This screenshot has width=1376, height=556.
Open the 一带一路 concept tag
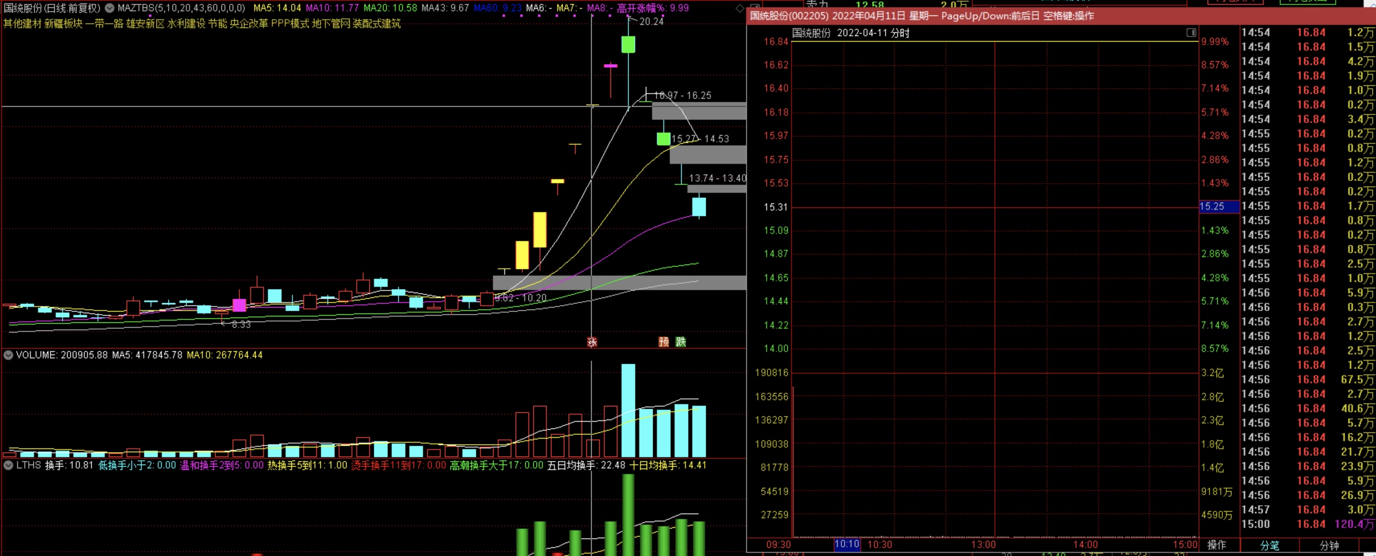click(x=104, y=24)
